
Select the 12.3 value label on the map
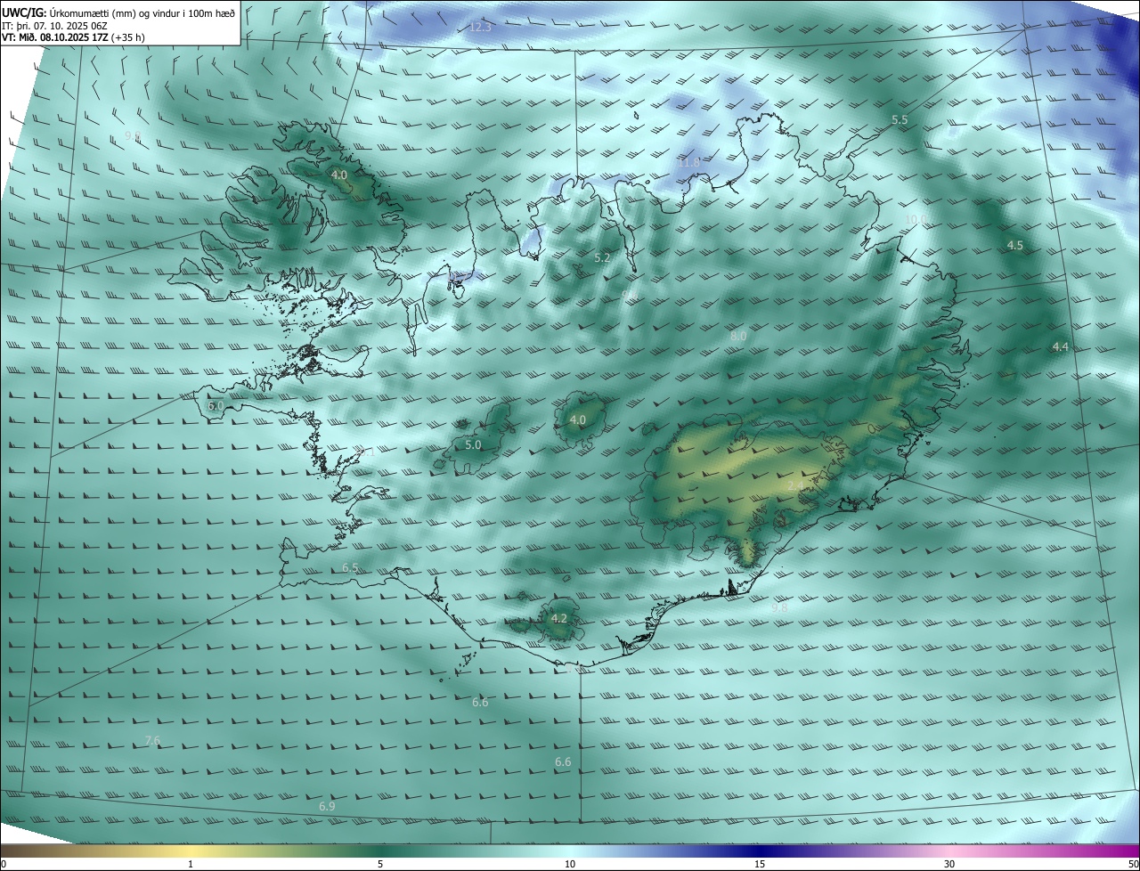point(480,28)
